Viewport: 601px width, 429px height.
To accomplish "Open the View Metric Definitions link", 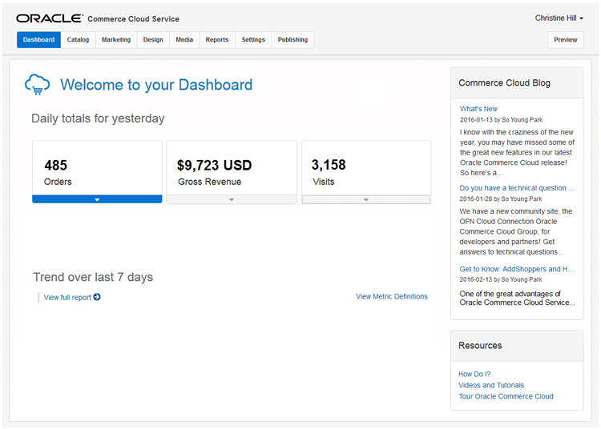I will pyautogui.click(x=391, y=297).
